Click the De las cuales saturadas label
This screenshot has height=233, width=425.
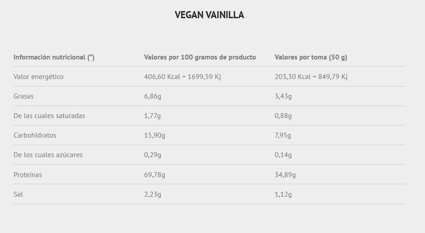(49, 116)
